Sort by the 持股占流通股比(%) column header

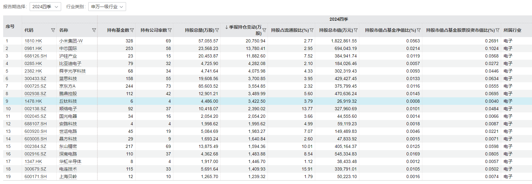[x=290, y=30]
